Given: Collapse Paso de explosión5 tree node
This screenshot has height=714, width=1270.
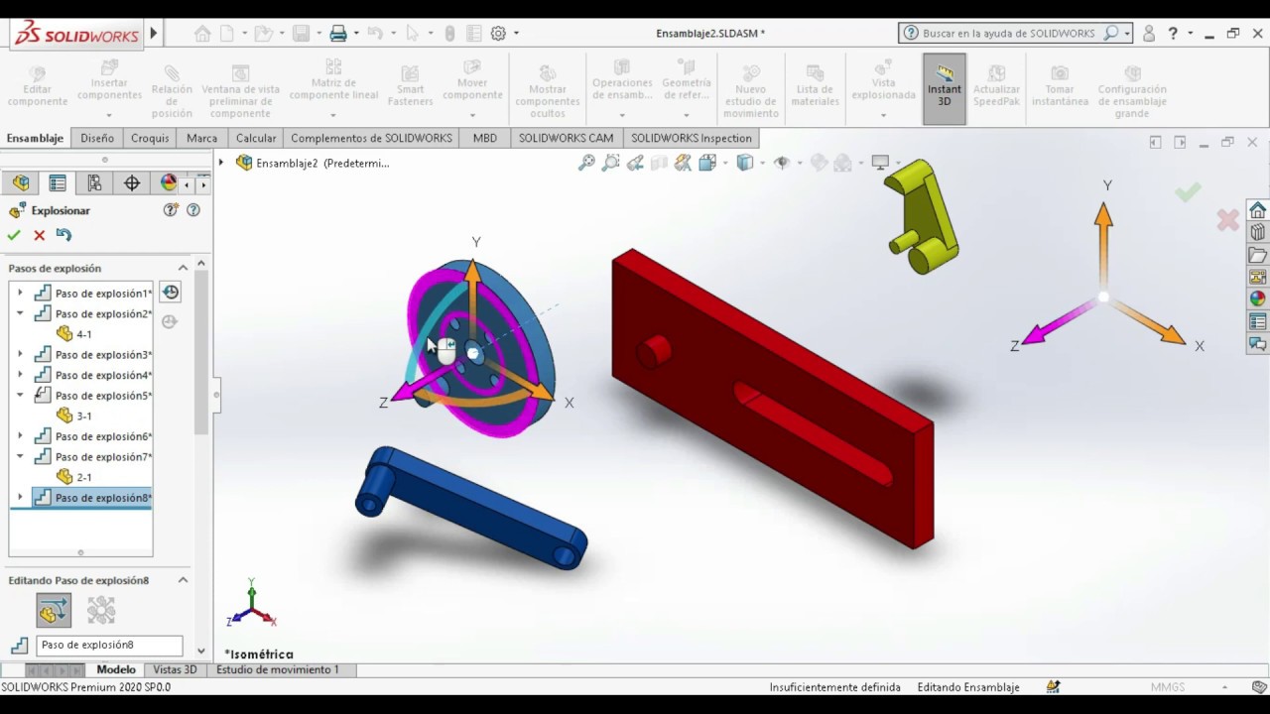Looking at the screenshot, I should pos(20,395).
